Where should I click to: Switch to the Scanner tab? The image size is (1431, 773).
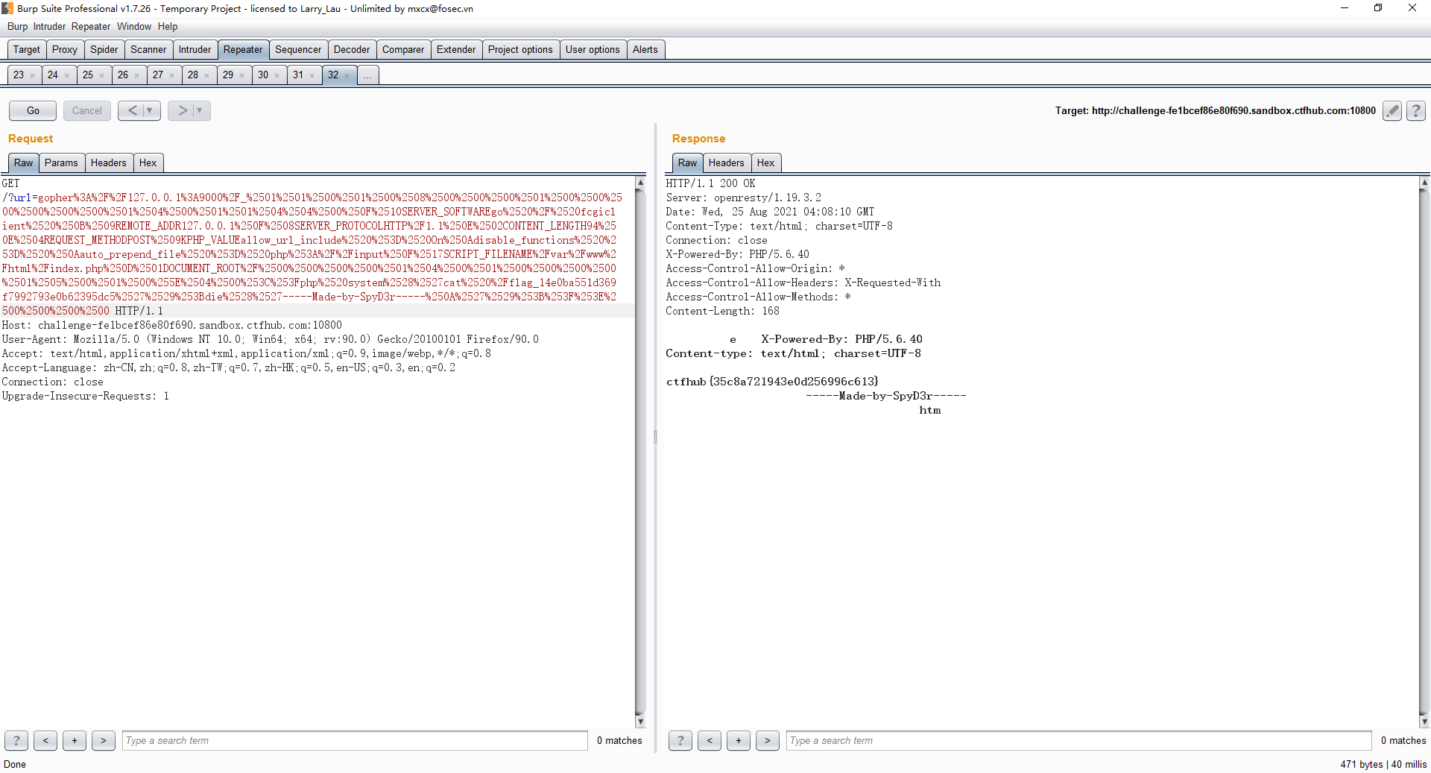[148, 49]
